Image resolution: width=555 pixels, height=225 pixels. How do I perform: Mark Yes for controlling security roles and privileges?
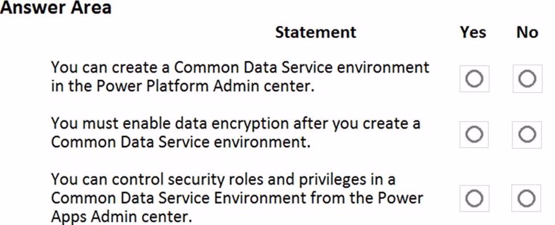[x=474, y=198]
